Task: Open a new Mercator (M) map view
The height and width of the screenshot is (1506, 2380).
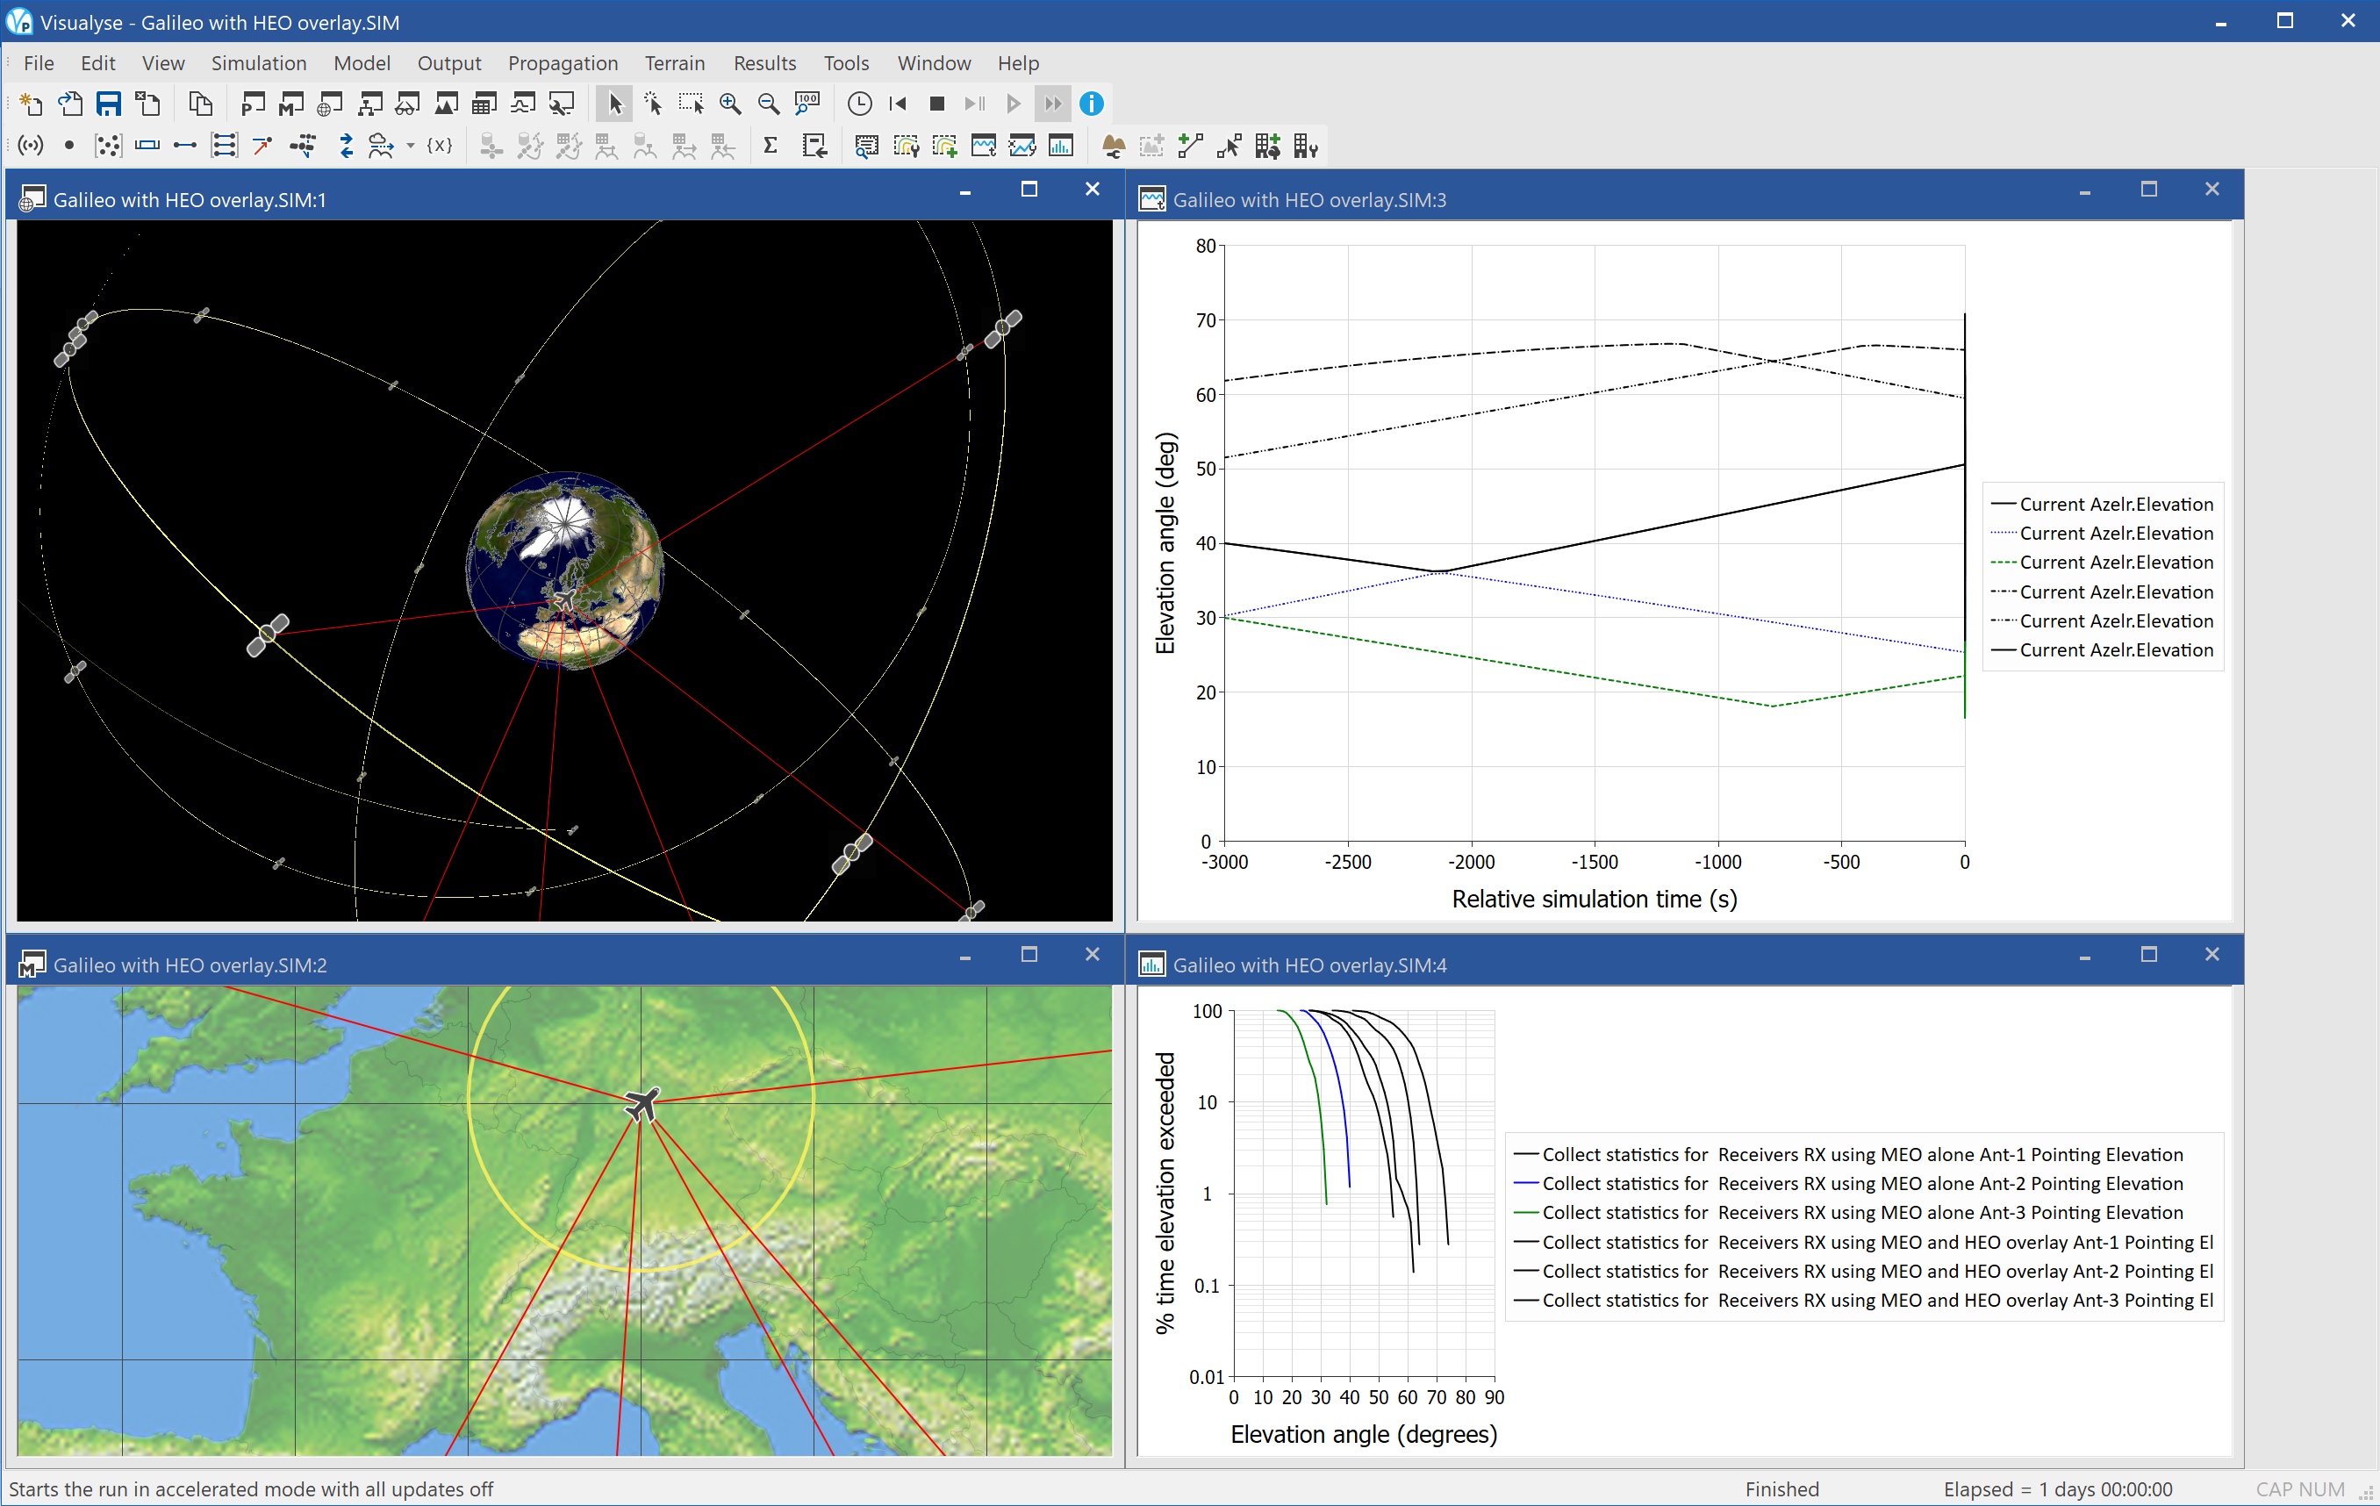Action: click(x=291, y=104)
